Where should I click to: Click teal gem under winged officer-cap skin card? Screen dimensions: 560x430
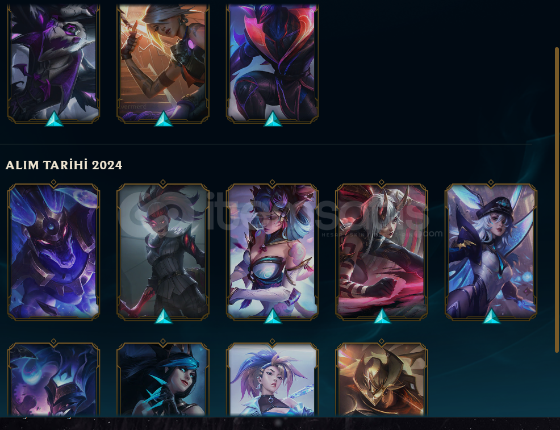[491, 316]
